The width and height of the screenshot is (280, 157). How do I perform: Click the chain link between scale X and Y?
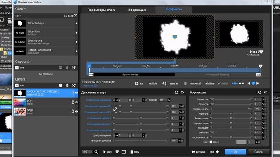click(115, 109)
